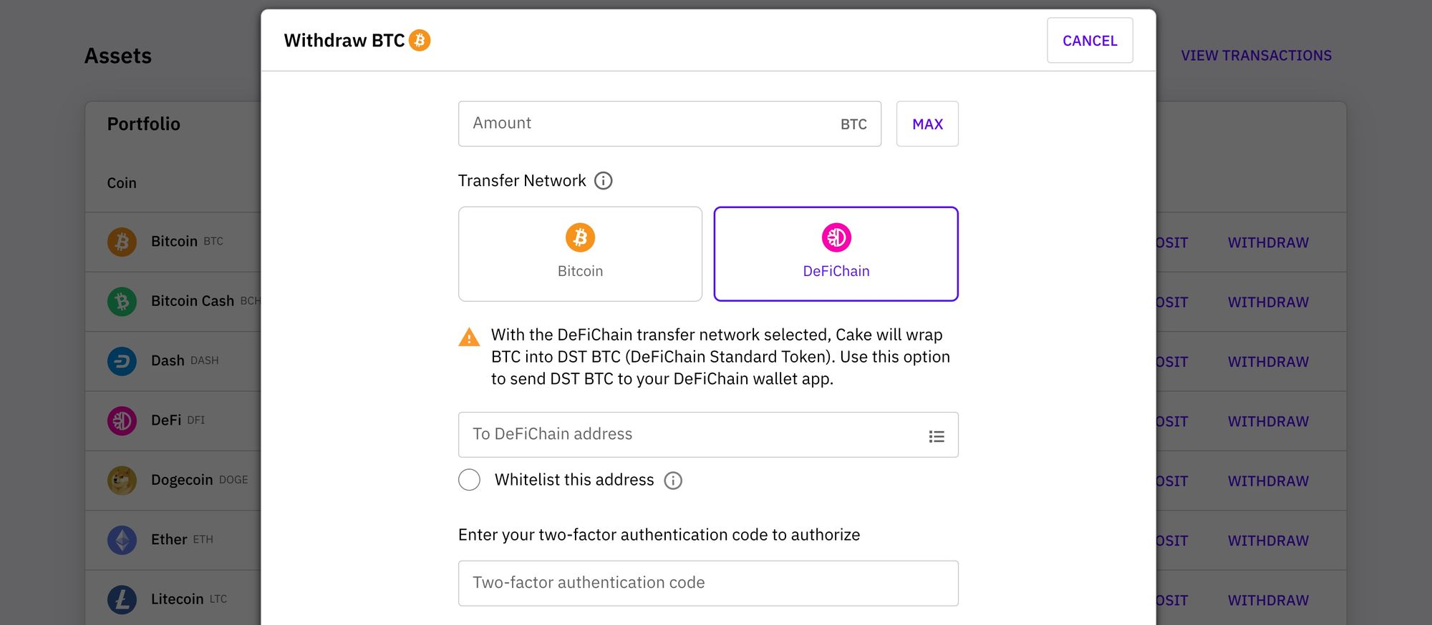Click Withdraw for Bitcoin row

pos(1268,242)
